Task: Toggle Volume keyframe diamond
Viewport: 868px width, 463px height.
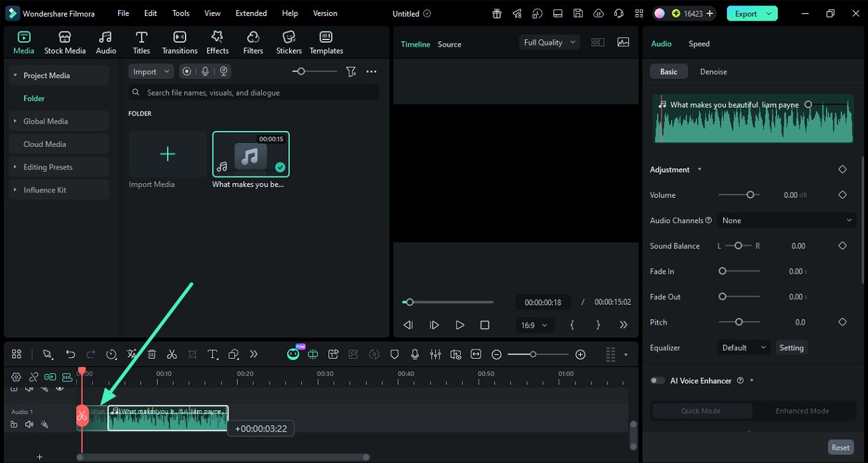Action: pos(842,195)
